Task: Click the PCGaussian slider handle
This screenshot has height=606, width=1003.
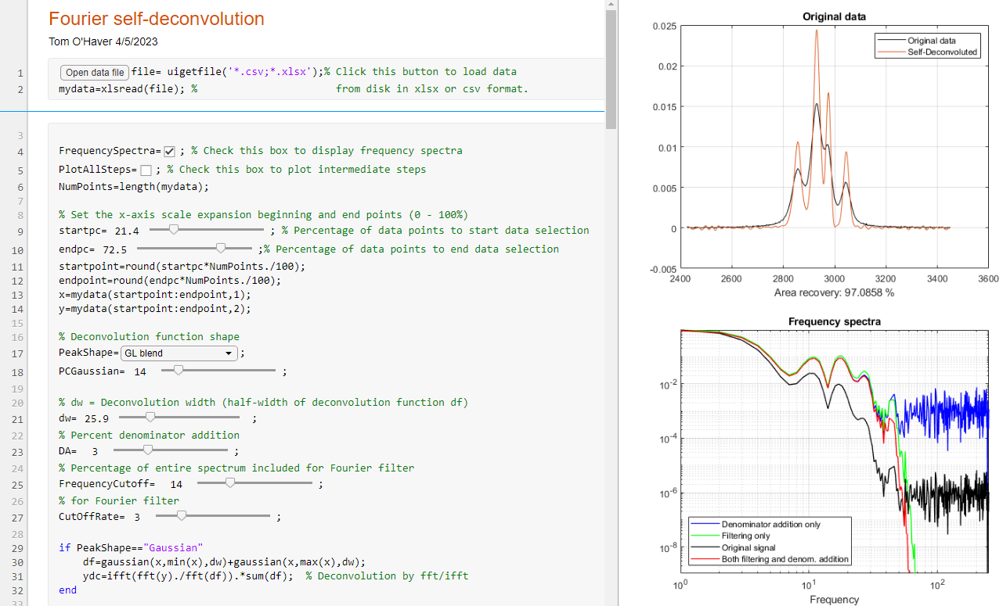Action: click(x=179, y=371)
